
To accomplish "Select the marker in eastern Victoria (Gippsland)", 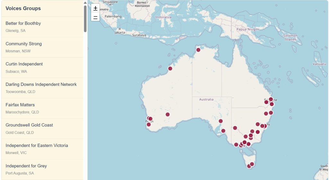I will click(x=249, y=144).
